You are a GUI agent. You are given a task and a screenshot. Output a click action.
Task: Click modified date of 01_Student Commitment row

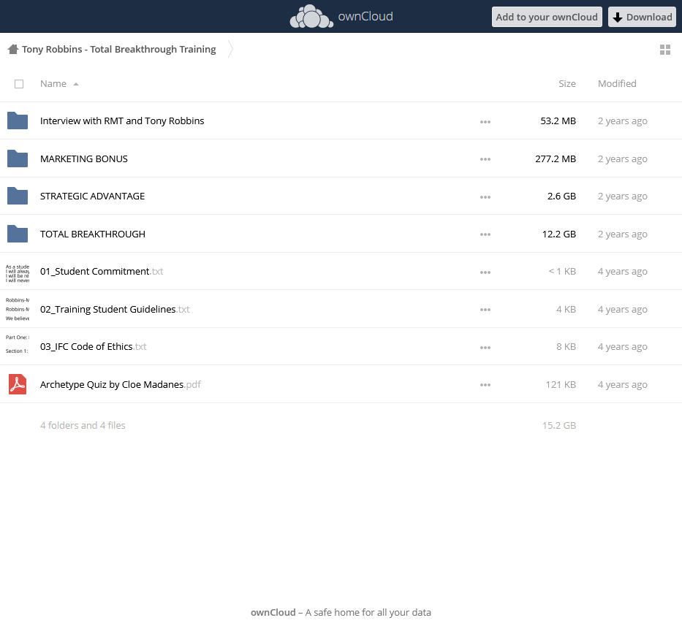[622, 271]
